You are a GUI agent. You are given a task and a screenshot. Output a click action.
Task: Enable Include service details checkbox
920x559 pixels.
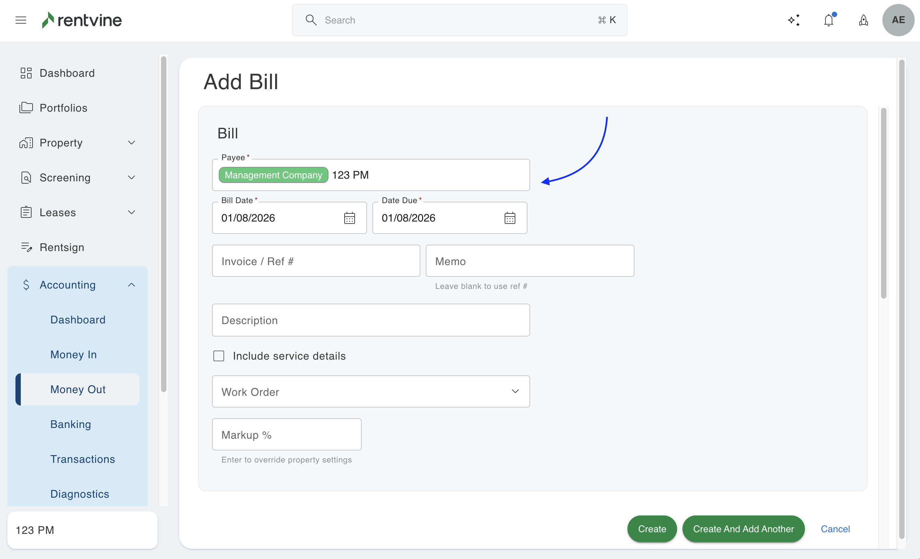tap(219, 356)
